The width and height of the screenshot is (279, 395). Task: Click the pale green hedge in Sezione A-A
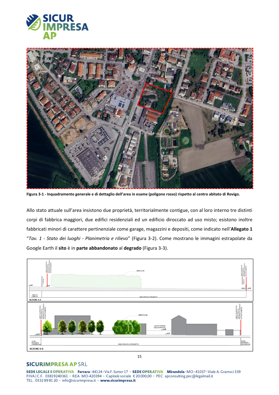tap(96, 281)
